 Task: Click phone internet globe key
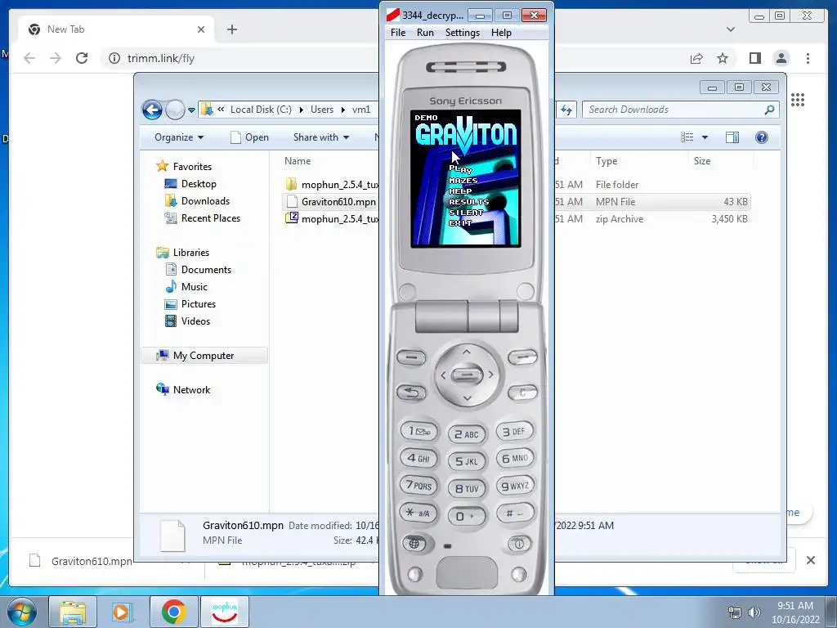click(x=414, y=544)
